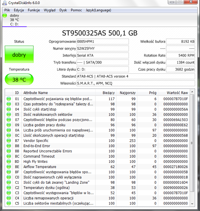This screenshot has width=200, height=211.
Task: Click status icon of End-to-End Error row
Action: pyautogui.click(x=9, y=146)
